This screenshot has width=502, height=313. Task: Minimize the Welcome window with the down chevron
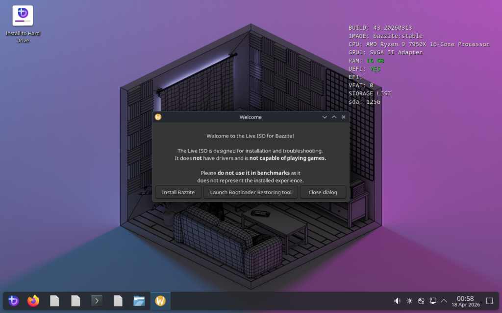pos(325,117)
